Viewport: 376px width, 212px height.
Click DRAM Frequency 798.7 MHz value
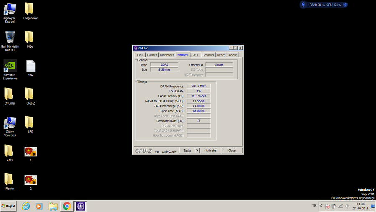pyautogui.click(x=198, y=86)
